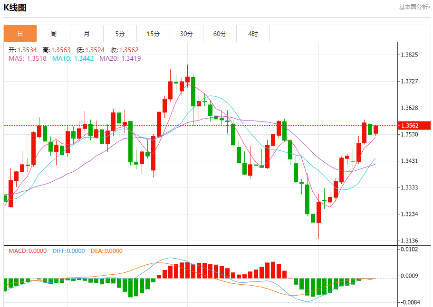The height and width of the screenshot is (307, 433).
Task: Select the 日 daily chart tab
Action: click(20, 34)
